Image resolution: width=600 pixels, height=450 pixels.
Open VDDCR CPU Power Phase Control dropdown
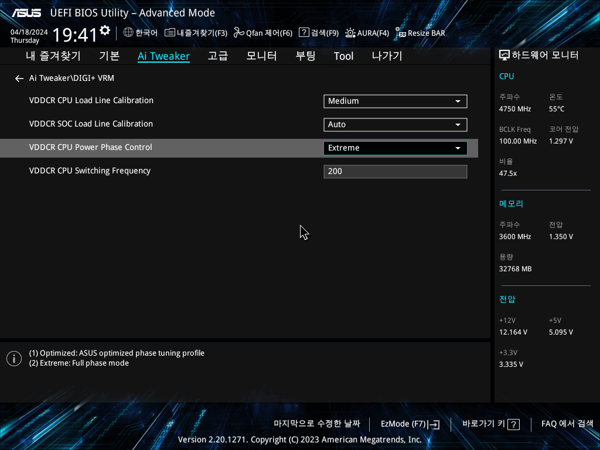point(396,148)
